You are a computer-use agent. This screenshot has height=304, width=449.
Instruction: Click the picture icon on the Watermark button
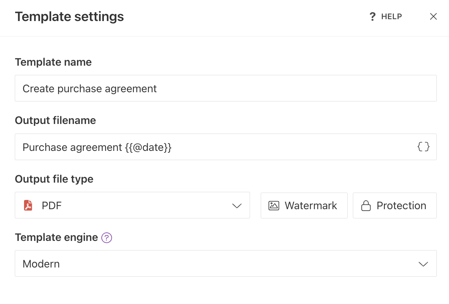[x=274, y=205]
